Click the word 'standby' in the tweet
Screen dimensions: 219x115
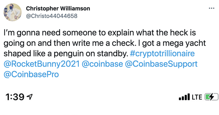(x=112, y=54)
